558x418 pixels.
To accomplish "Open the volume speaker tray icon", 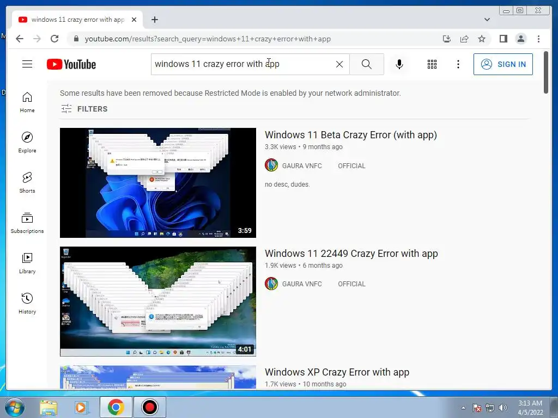I will (502, 408).
